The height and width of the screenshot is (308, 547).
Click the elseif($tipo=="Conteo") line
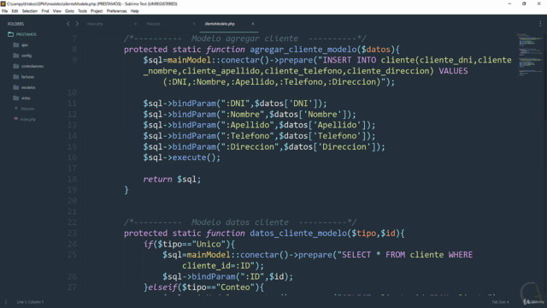click(203, 287)
